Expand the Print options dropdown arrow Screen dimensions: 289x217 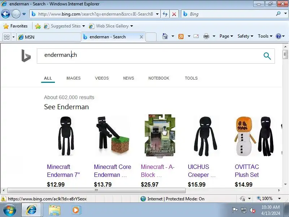214,36
